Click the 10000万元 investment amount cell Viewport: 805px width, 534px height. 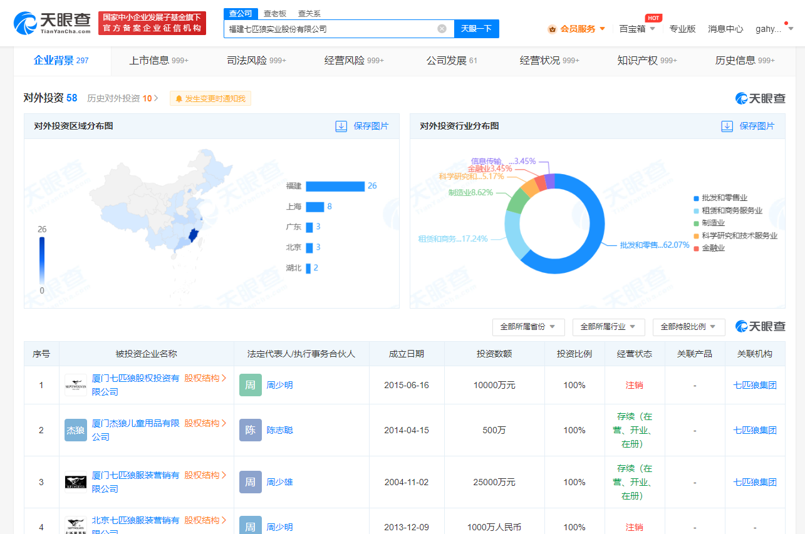(x=494, y=385)
